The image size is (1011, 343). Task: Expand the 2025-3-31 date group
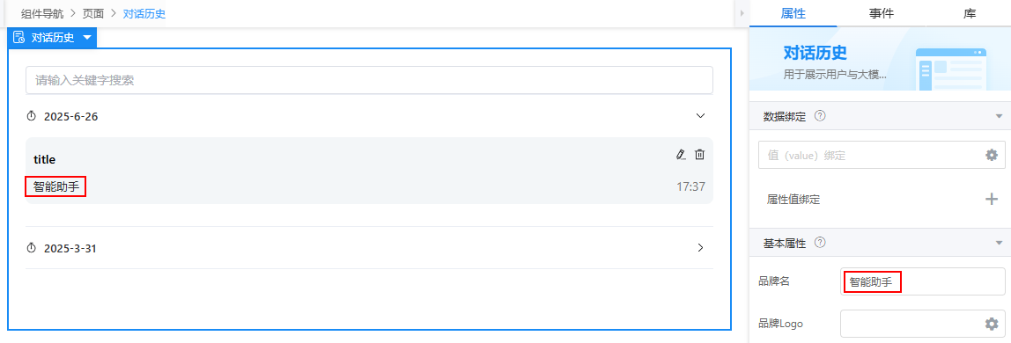[x=701, y=248]
